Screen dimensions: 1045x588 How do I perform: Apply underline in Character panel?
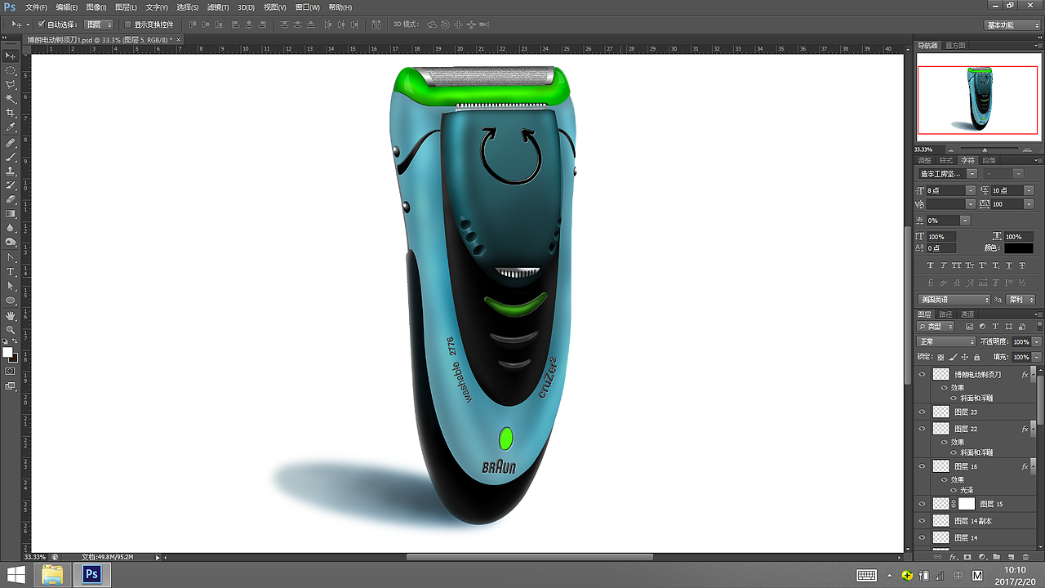1009,265
